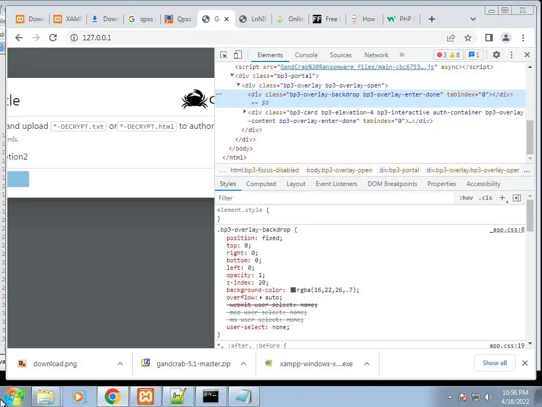Open DevTools three-dot customize menu
The image size is (542, 407).
pos(512,55)
